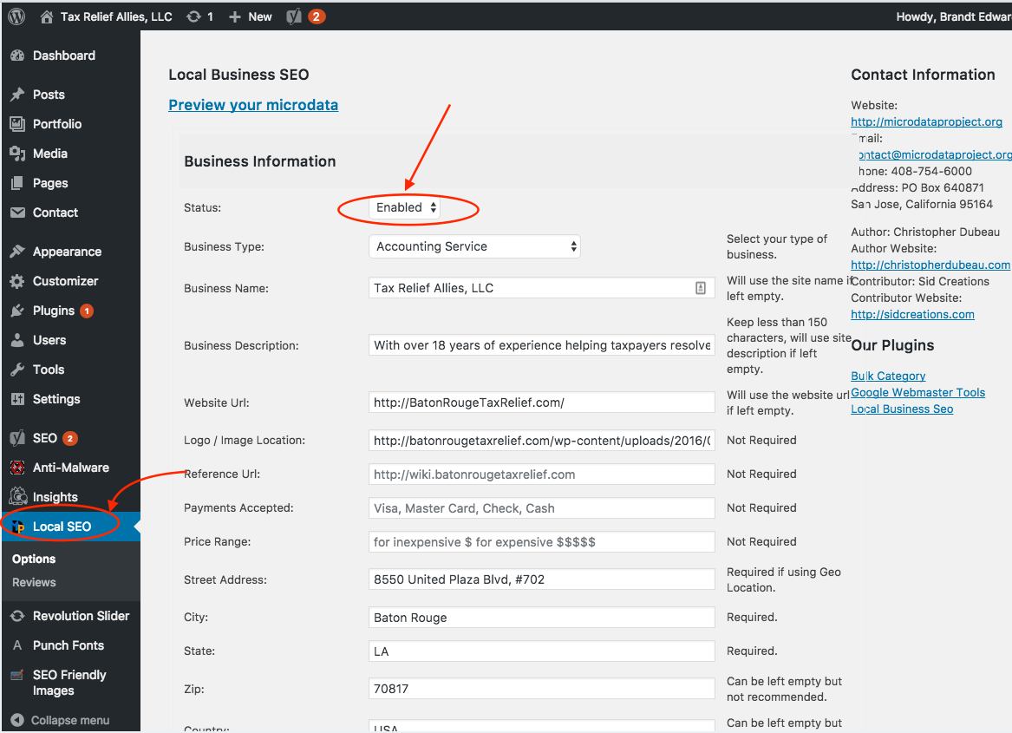The width and height of the screenshot is (1012, 733).
Task: Open the Business Type dropdown
Action: coord(474,246)
